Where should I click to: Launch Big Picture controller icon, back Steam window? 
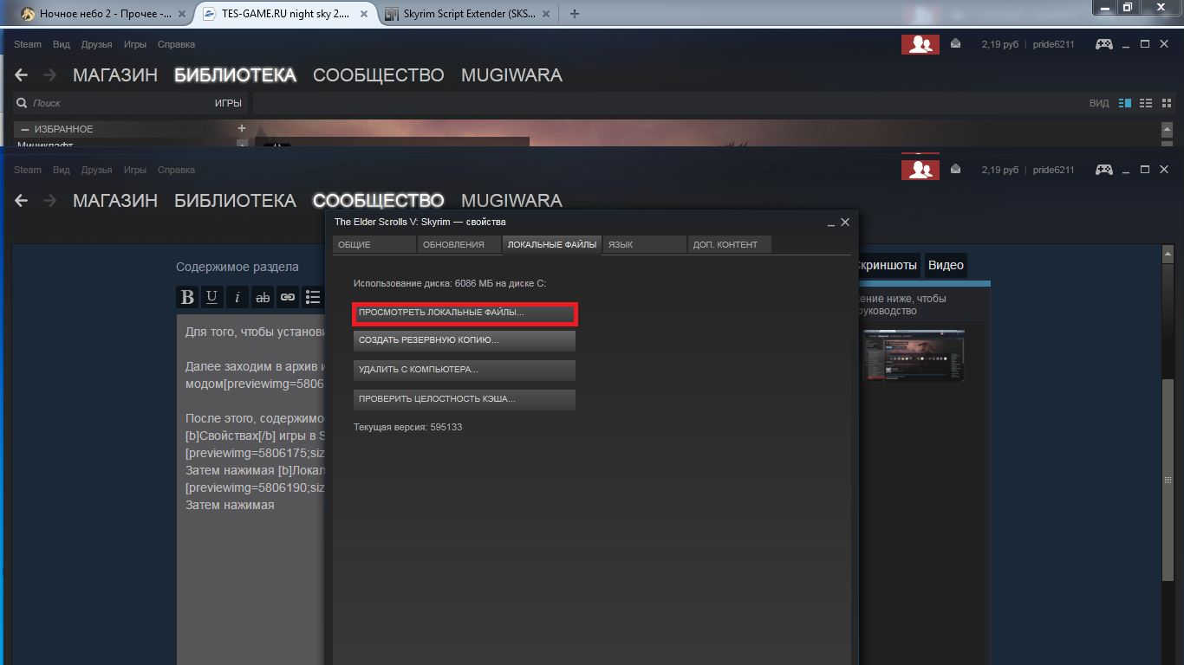coord(1103,44)
